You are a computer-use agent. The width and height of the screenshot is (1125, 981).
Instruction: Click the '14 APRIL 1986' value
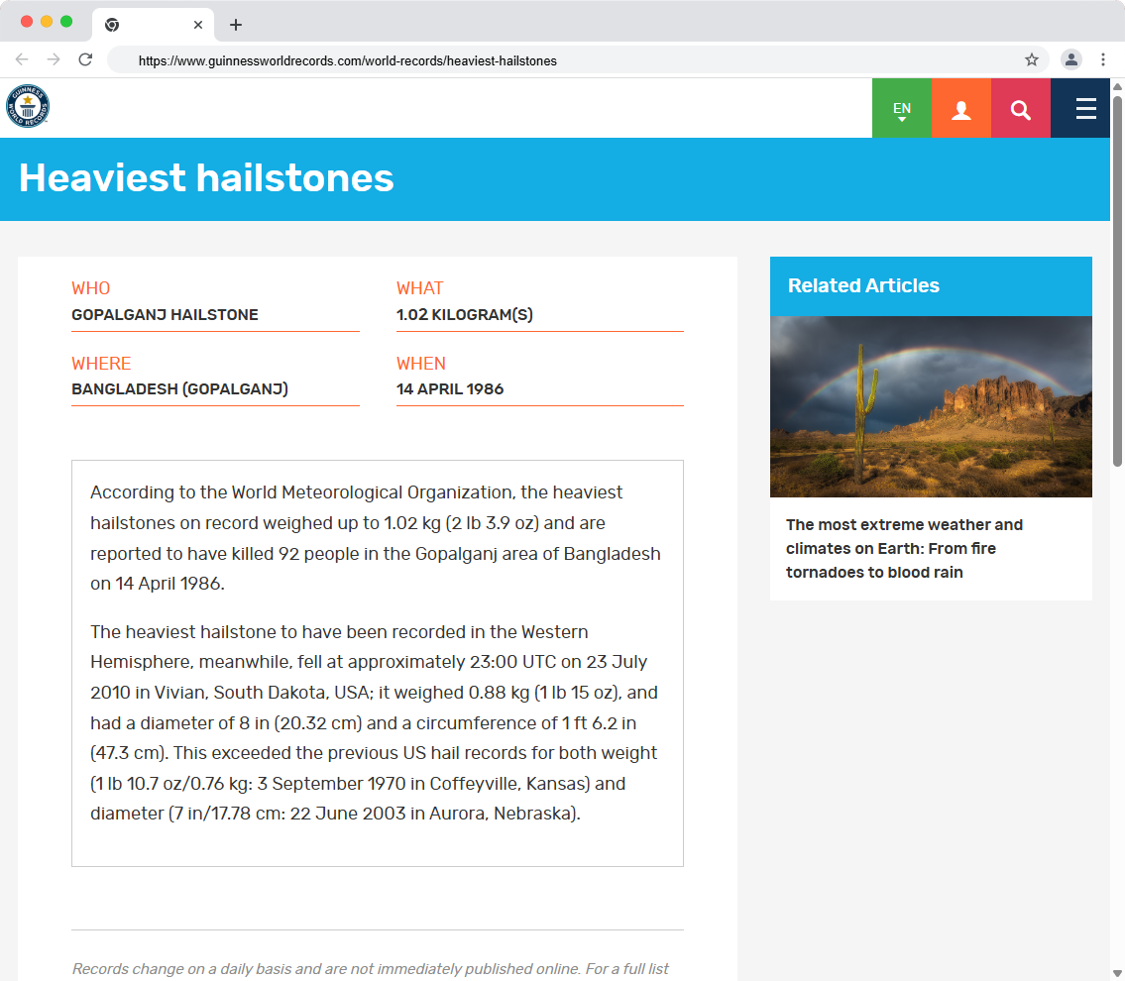(450, 388)
